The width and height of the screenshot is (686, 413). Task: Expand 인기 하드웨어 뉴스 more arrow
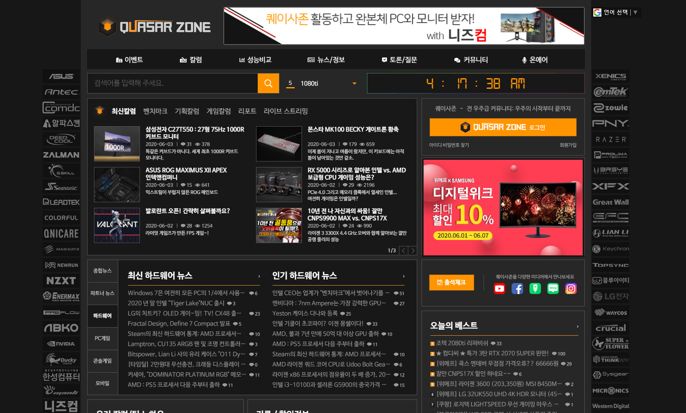click(x=404, y=276)
